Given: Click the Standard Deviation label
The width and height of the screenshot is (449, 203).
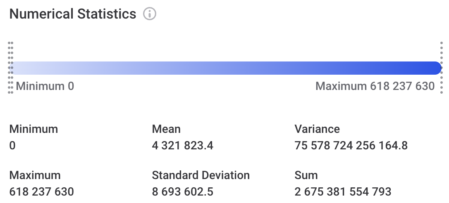Looking at the screenshot, I should point(201,175).
